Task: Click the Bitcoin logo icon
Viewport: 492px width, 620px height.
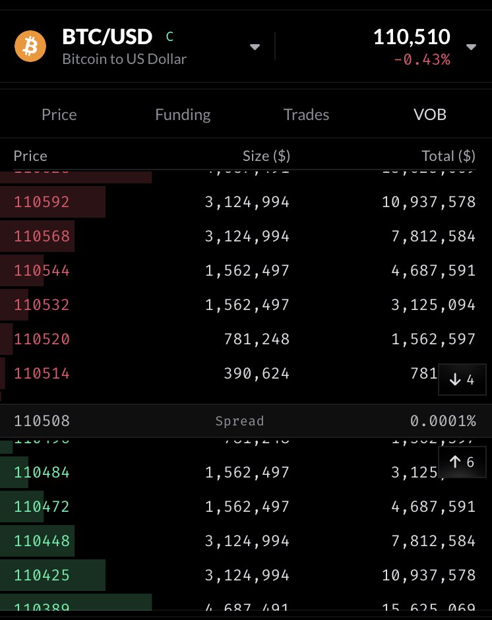Action: (x=30, y=46)
